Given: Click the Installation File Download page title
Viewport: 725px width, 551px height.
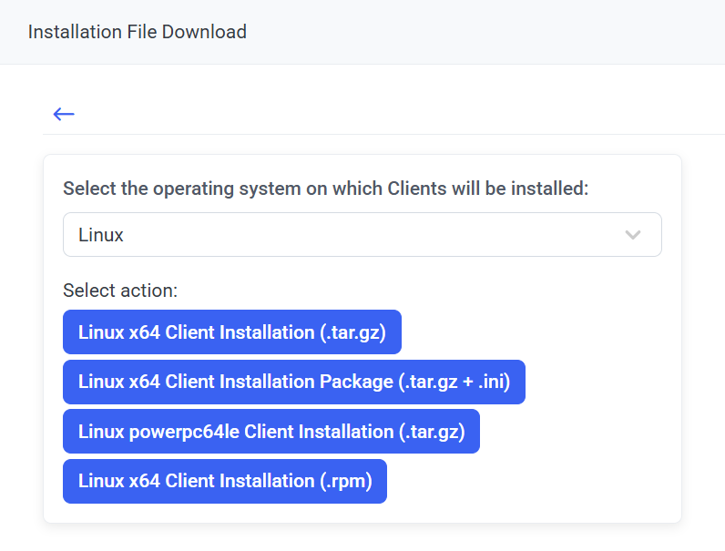Looking at the screenshot, I should click(x=138, y=32).
